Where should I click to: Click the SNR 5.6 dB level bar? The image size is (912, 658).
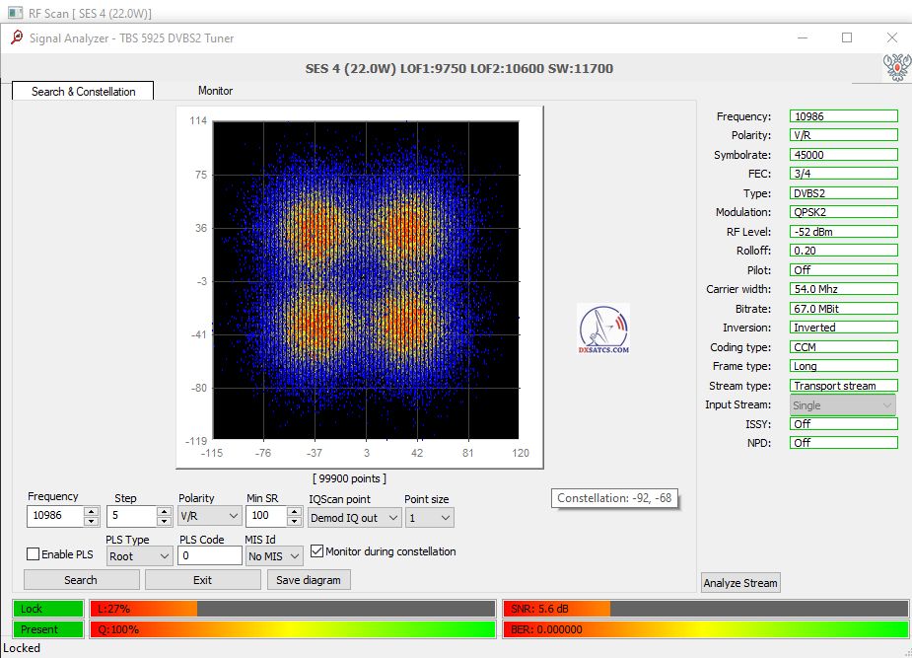[705, 609]
